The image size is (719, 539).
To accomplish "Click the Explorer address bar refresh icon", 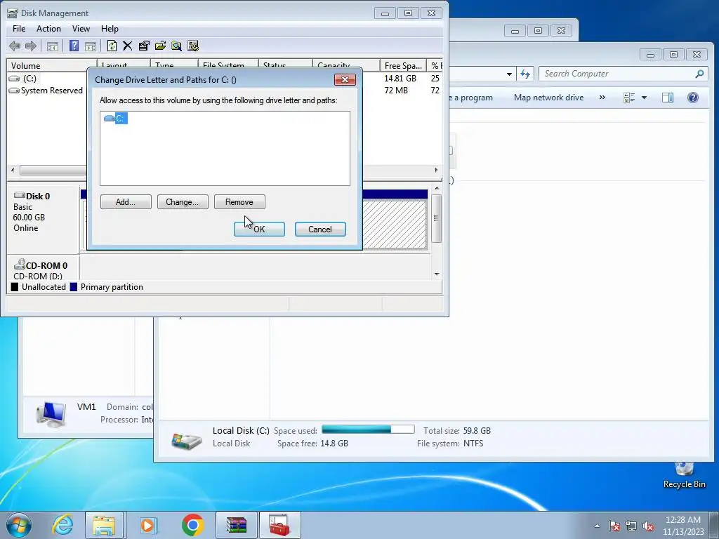I will click(x=525, y=74).
